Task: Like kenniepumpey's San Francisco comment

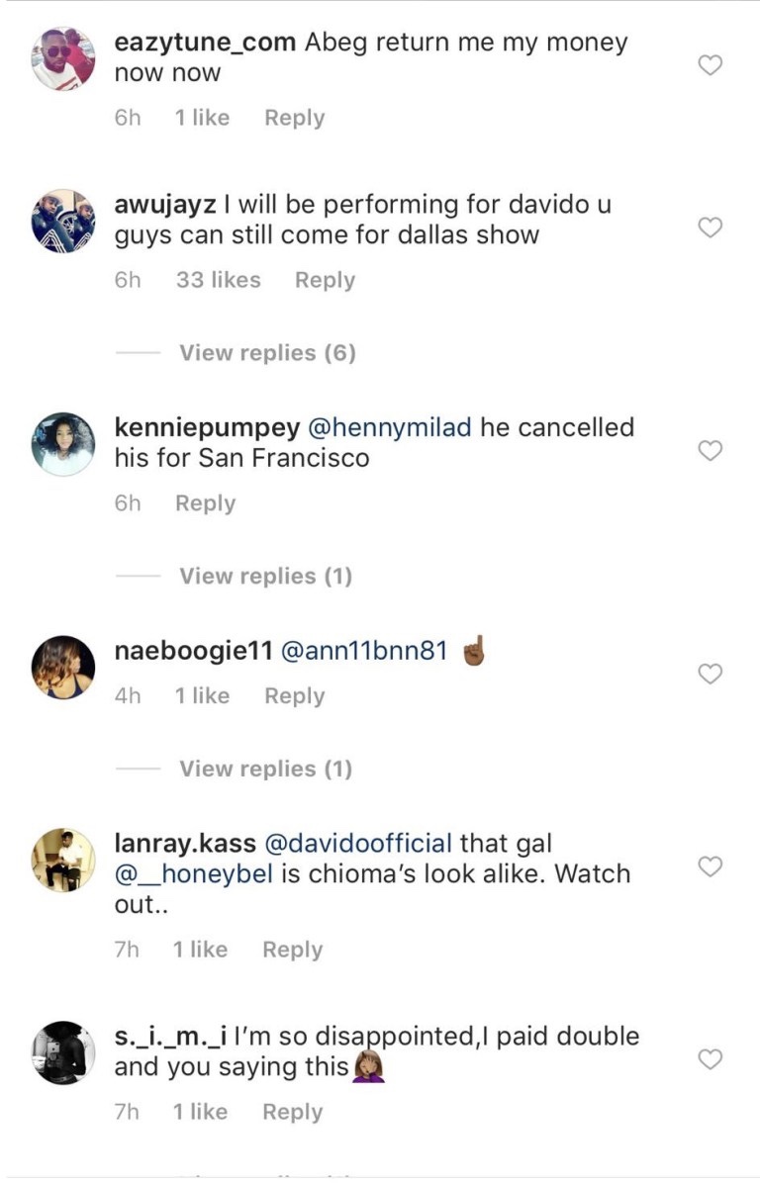Action: (x=711, y=451)
